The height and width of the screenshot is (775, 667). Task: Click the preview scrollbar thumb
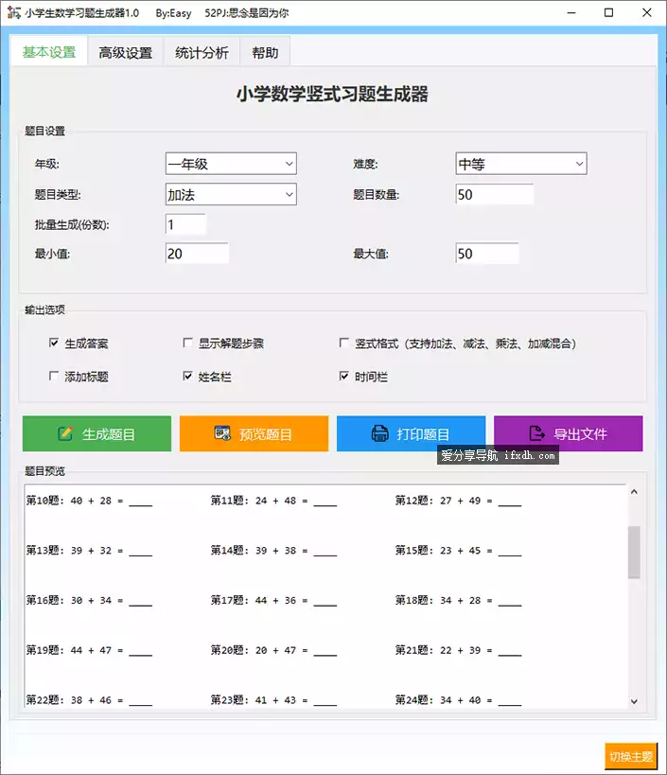tap(634, 552)
